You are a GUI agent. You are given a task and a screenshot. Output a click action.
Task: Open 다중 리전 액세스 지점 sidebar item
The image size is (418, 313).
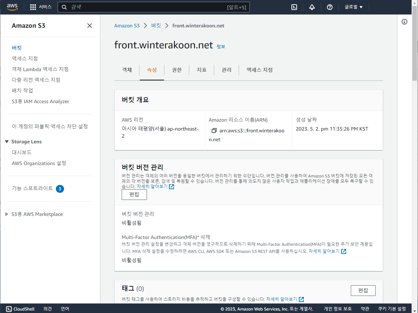coord(36,80)
